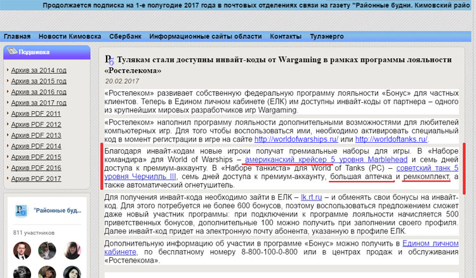Image resolution: width=476 pixels, height=278 pixels.
Task: Open Архив PDF 2017 in sidebar
Action: click(x=36, y=178)
